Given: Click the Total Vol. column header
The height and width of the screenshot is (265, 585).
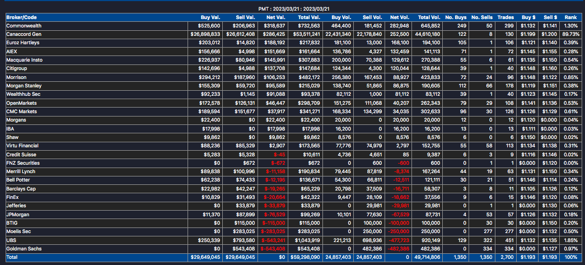Looking at the screenshot, I should point(429,17).
